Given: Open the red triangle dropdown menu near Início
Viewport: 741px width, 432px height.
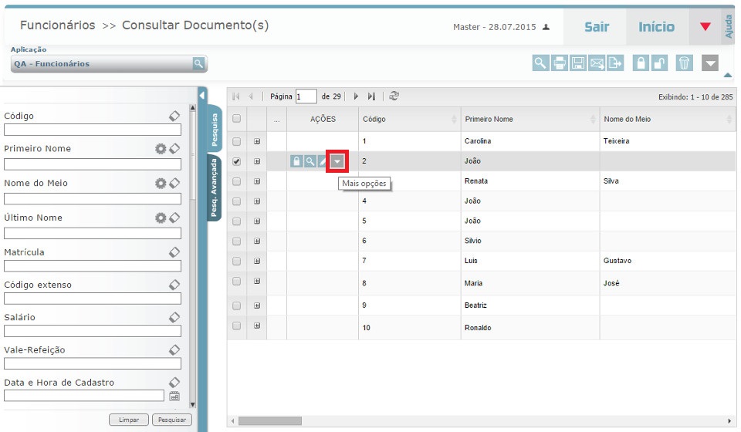Looking at the screenshot, I should pos(705,26).
